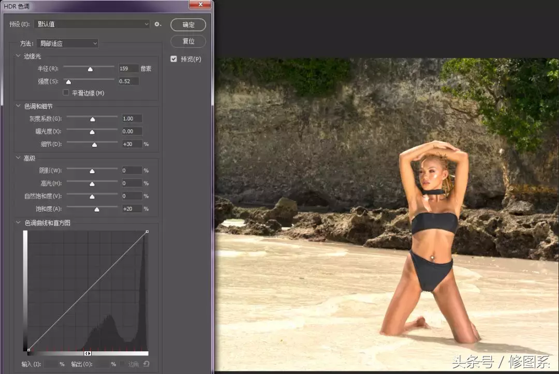Viewport: 559px width, 374px height.
Task: Collapse the 边缘光 section
Action: pyautogui.click(x=18, y=56)
